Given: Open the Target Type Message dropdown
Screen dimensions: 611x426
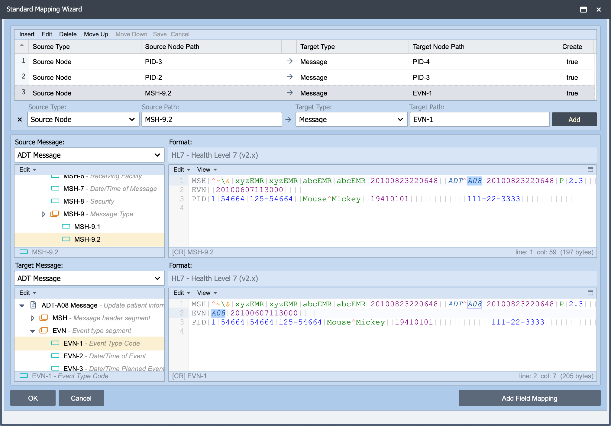Looking at the screenshot, I should click(351, 119).
